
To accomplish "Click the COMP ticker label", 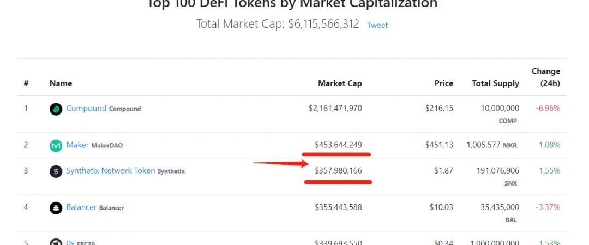I will (508, 121).
